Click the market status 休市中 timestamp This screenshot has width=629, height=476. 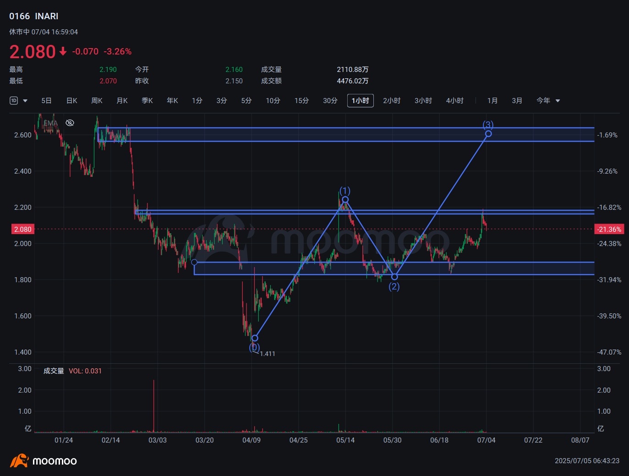pyautogui.click(x=44, y=32)
